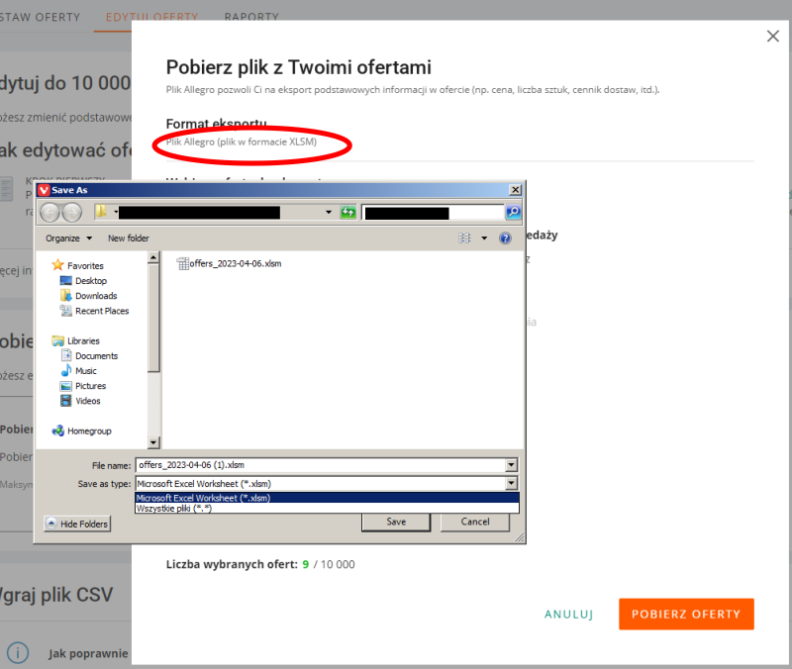792x669 pixels.
Task: Click the green refresh icon next to address bar
Action: tap(348, 212)
